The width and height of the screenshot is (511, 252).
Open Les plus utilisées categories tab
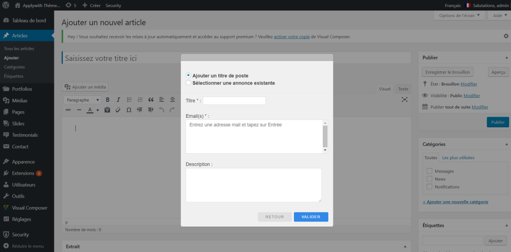(458, 158)
